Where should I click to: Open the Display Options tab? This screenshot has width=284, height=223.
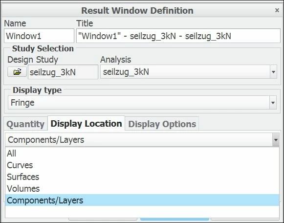(162, 124)
